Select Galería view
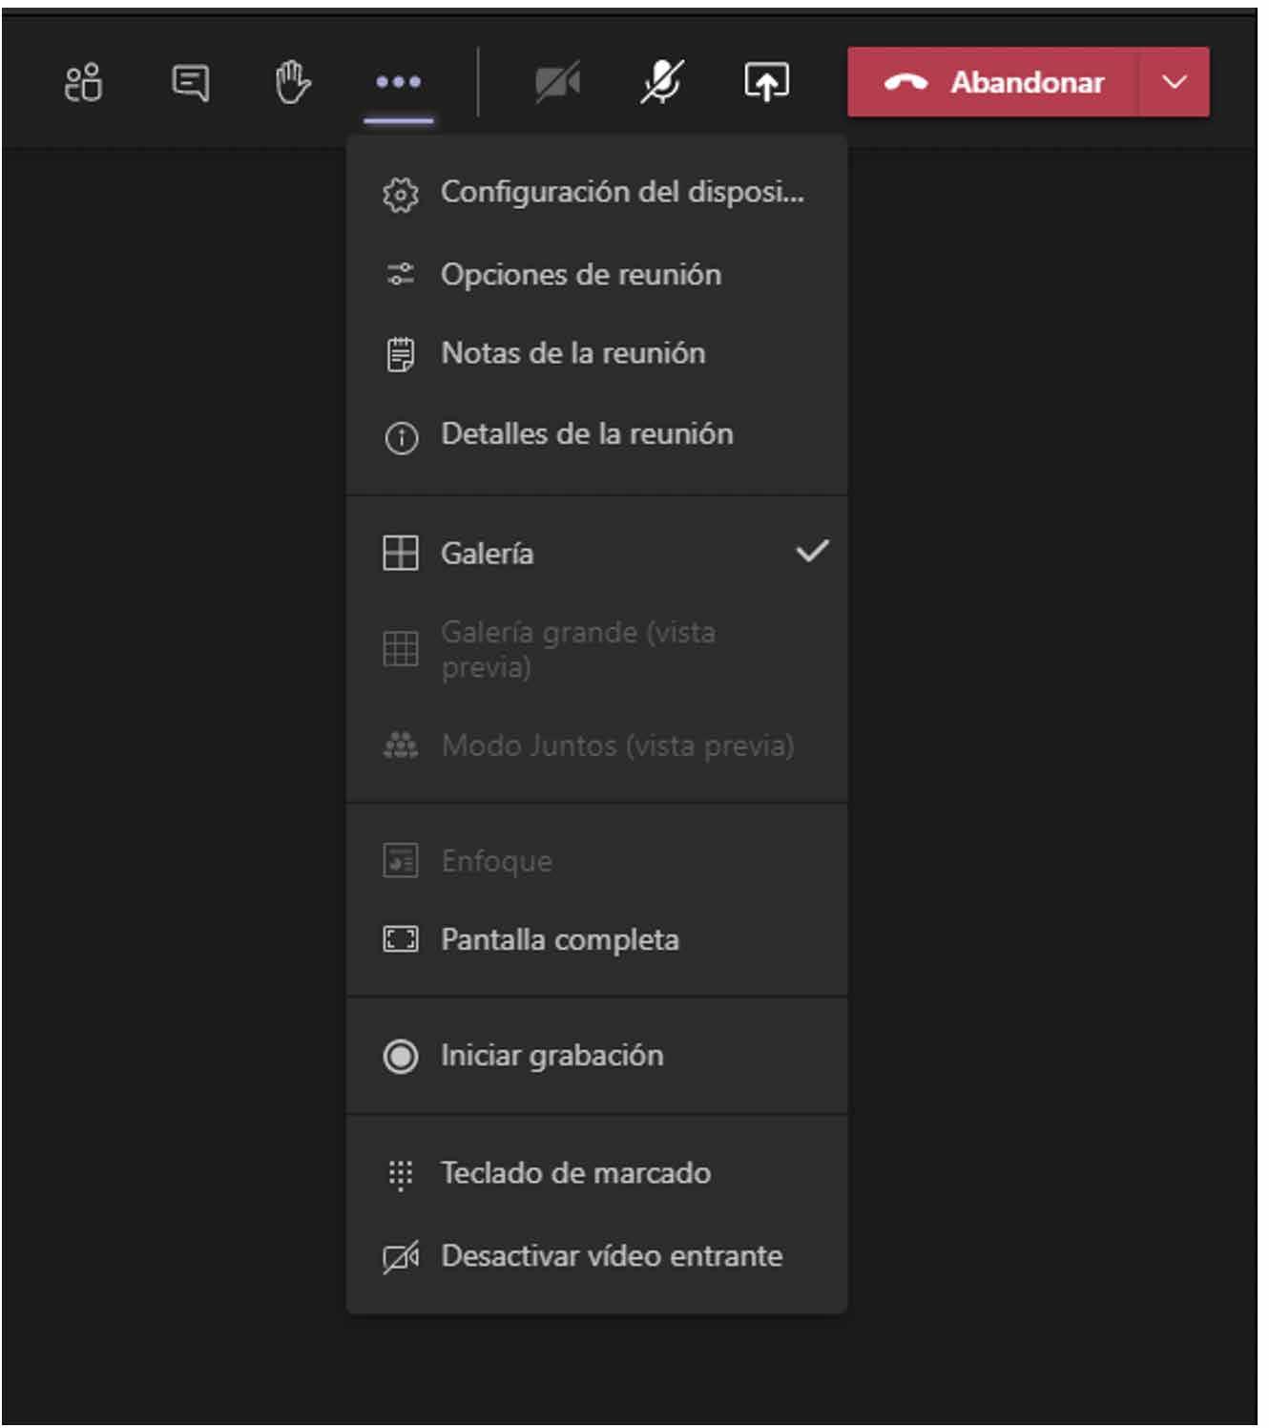1269x1428 pixels. click(x=597, y=553)
